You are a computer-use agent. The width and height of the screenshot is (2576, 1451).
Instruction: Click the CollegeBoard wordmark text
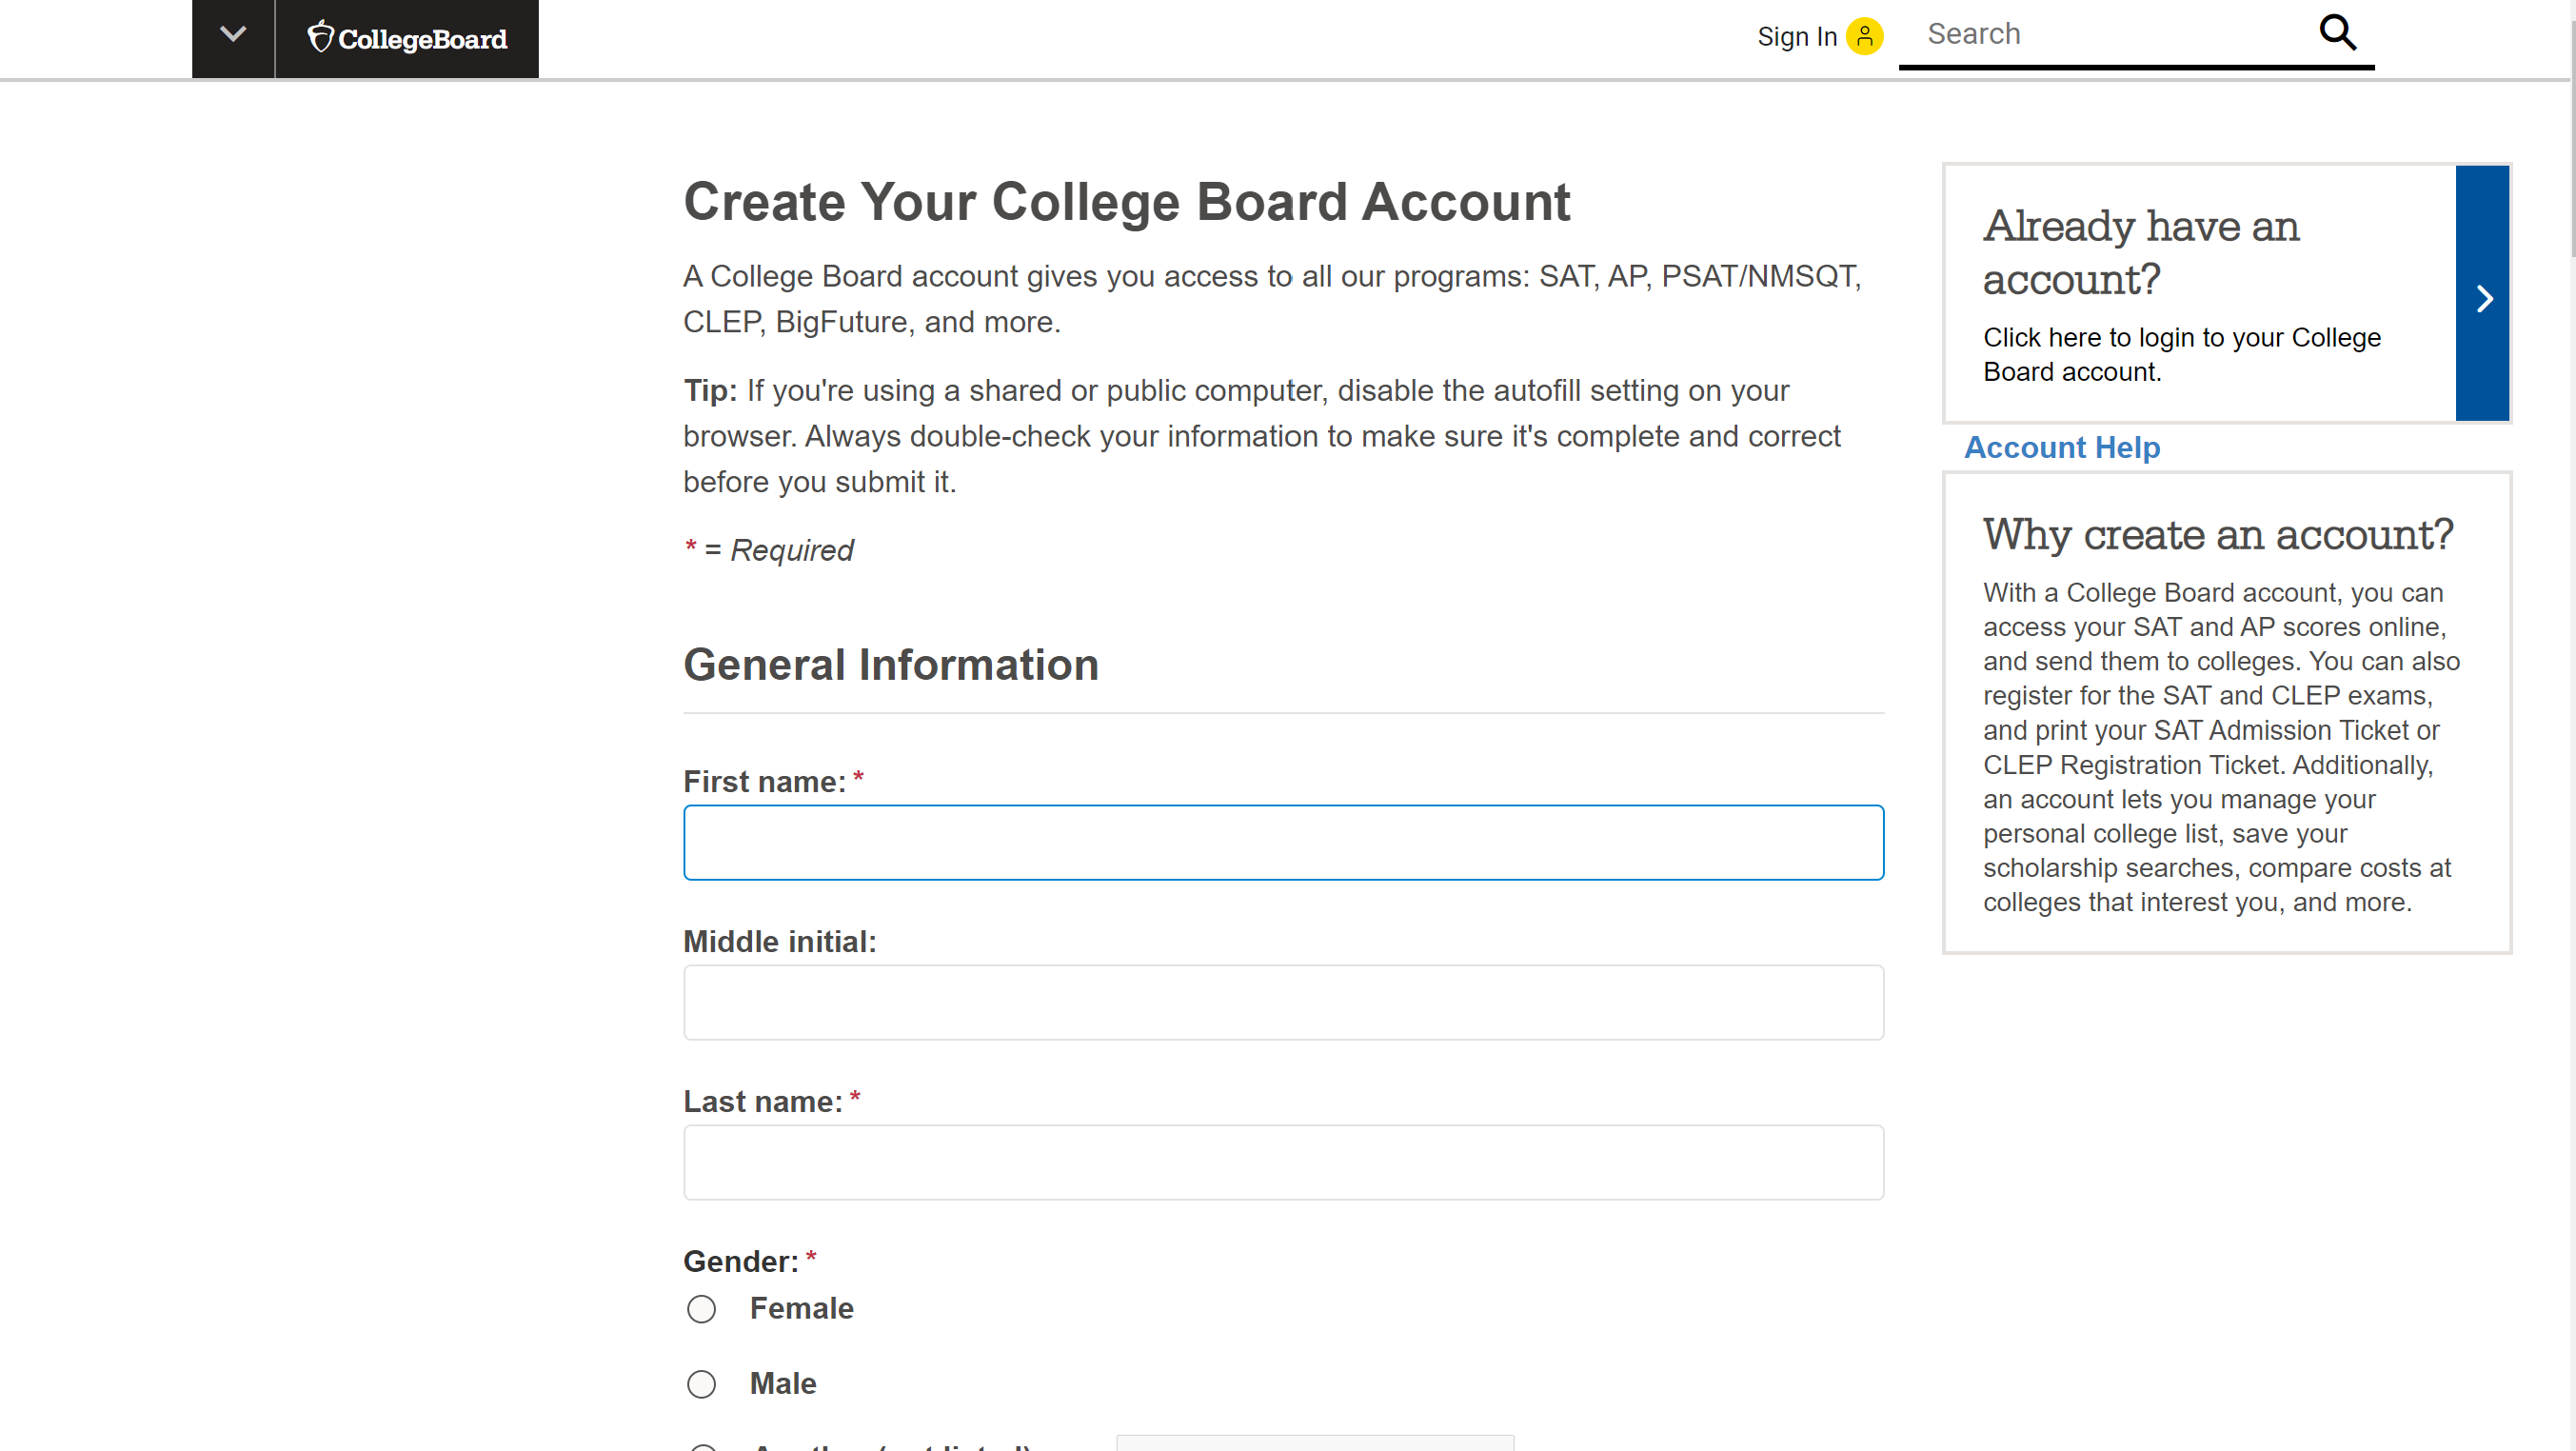tap(422, 39)
